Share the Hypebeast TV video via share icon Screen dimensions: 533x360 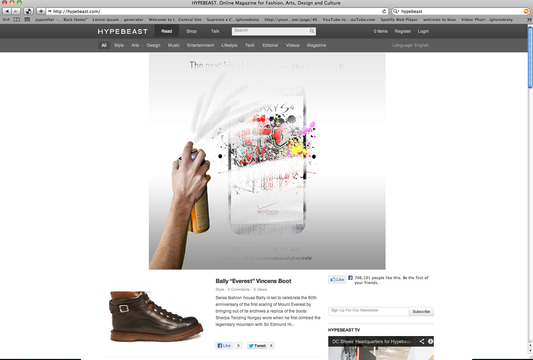422,341
